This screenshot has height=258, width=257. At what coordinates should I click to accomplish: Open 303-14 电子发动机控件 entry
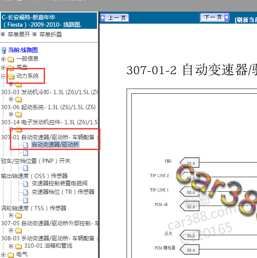point(49,122)
